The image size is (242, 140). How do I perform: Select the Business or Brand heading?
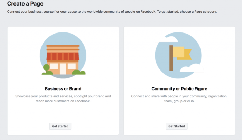tap(63, 88)
